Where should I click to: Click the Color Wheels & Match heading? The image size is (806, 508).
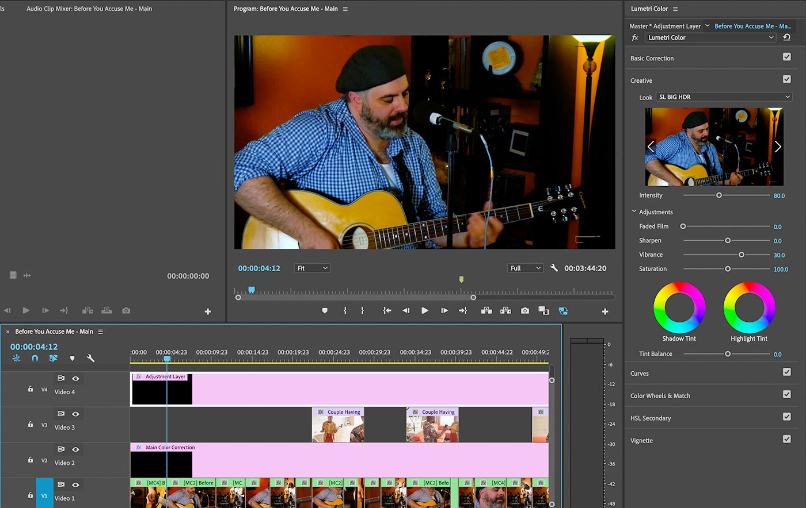click(661, 395)
